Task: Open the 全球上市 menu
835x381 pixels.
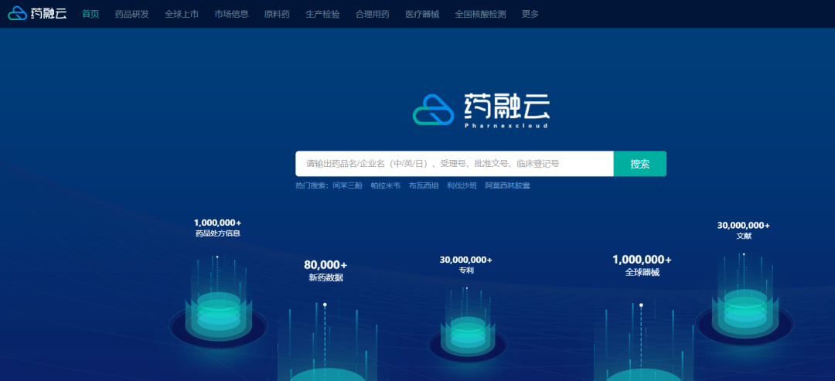Action: click(182, 15)
